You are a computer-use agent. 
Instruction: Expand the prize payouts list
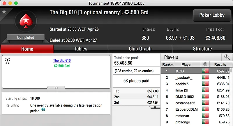155,107
